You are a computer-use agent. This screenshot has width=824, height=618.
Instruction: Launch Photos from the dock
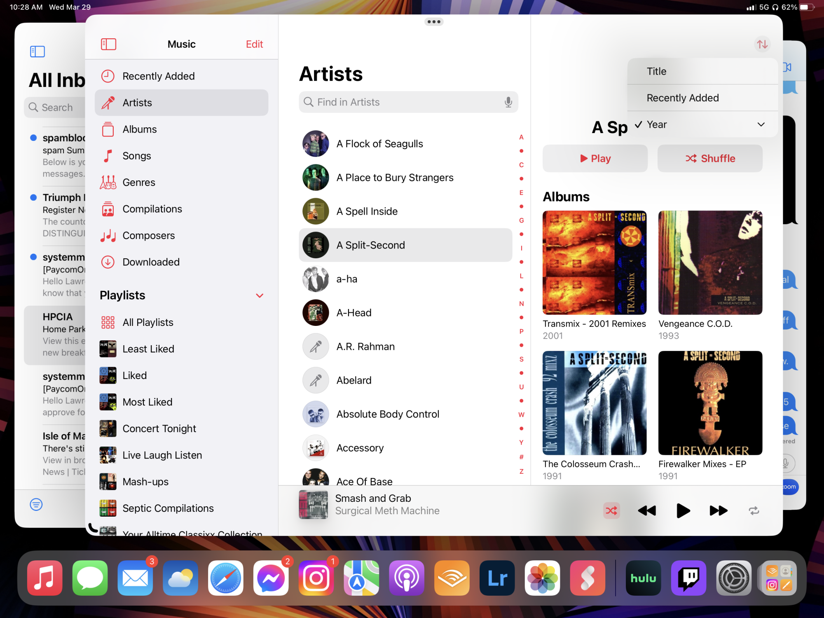pos(543,578)
